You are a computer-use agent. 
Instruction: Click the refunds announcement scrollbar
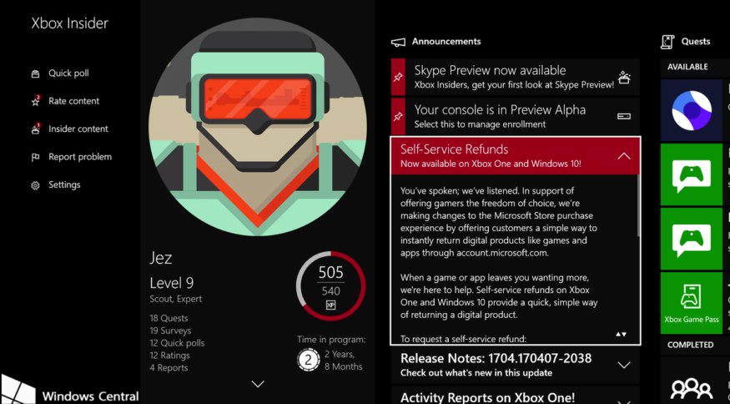(638, 205)
